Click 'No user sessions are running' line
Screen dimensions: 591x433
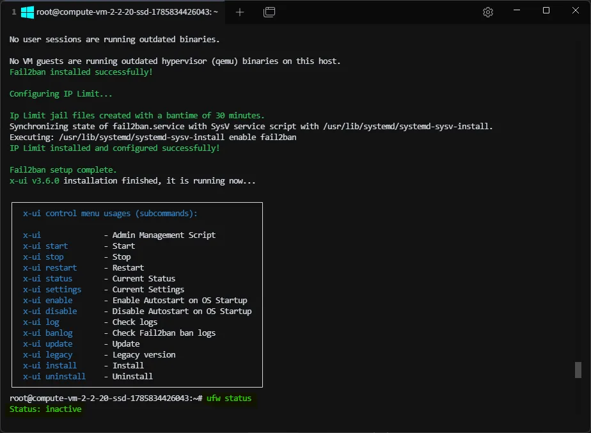coord(114,40)
